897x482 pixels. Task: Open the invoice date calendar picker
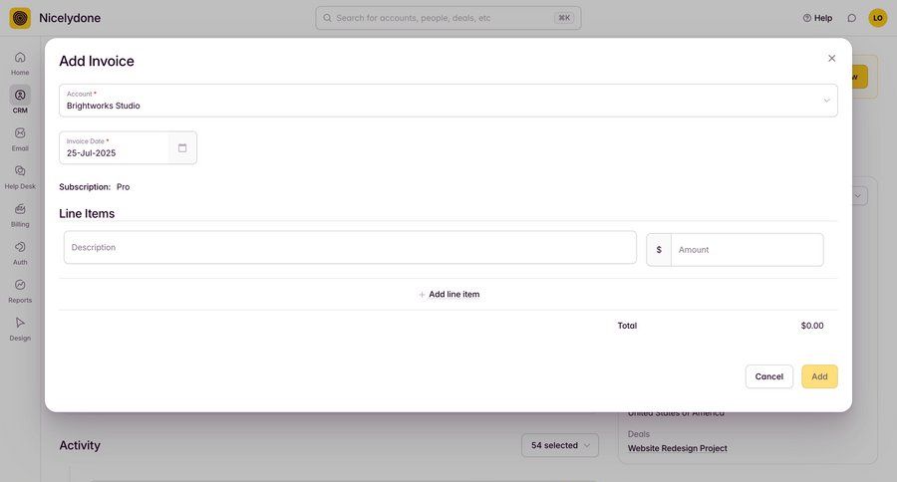tap(182, 148)
